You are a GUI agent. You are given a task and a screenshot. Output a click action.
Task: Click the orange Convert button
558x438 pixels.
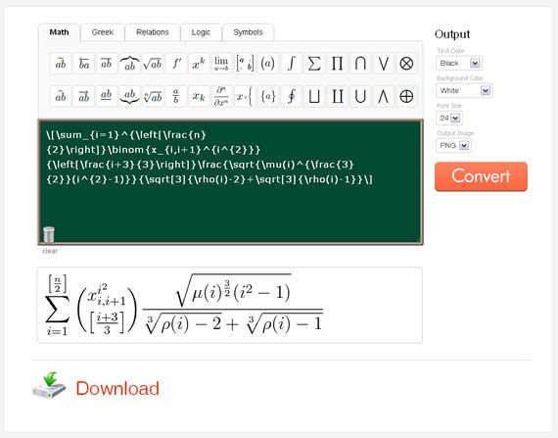pos(481,176)
